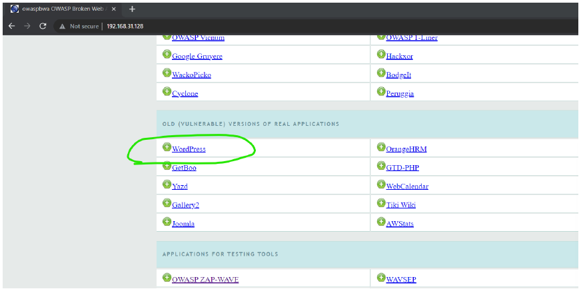Click plus icon next to WackoPicko
Viewport: 581px width, 291px height.
click(167, 73)
